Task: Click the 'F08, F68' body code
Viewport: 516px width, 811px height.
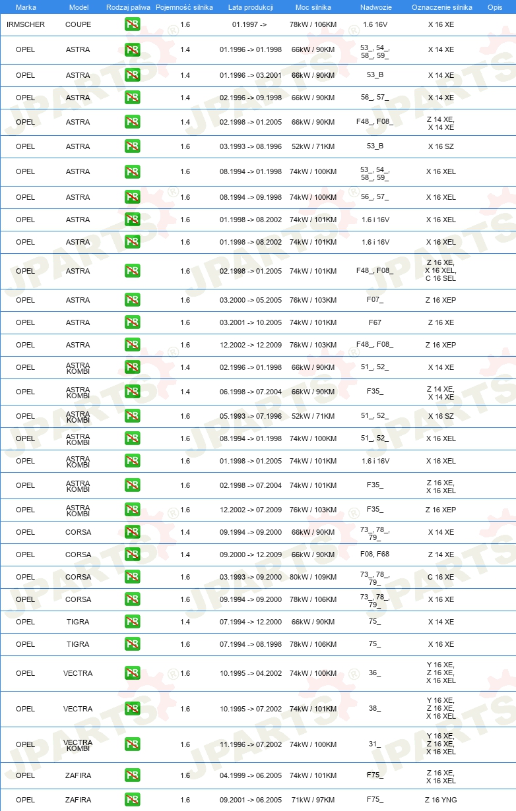Action: pyautogui.click(x=375, y=554)
